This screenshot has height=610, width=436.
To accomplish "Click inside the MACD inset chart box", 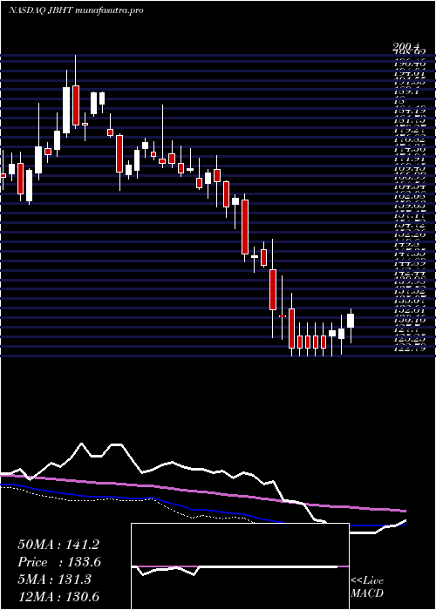I will point(240,566).
